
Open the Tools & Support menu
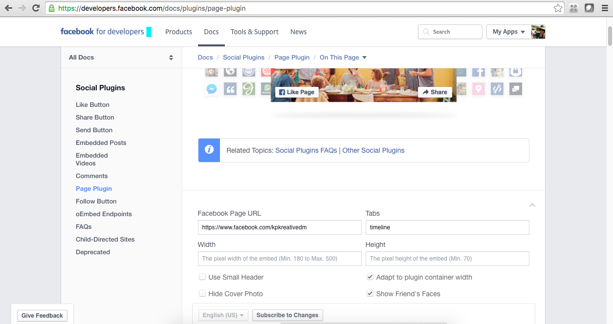pyautogui.click(x=255, y=32)
